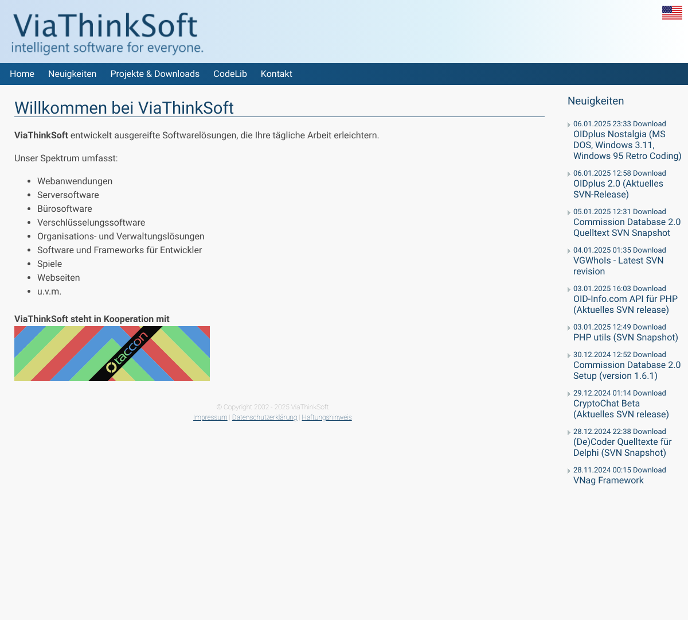The height and width of the screenshot is (620, 688).
Task: Click the 06.01.2025 12:58 Download date line
Action: 620,173
